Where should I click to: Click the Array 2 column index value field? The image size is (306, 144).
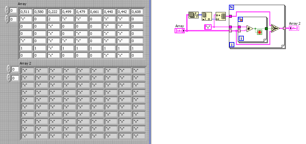coord(15,78)
